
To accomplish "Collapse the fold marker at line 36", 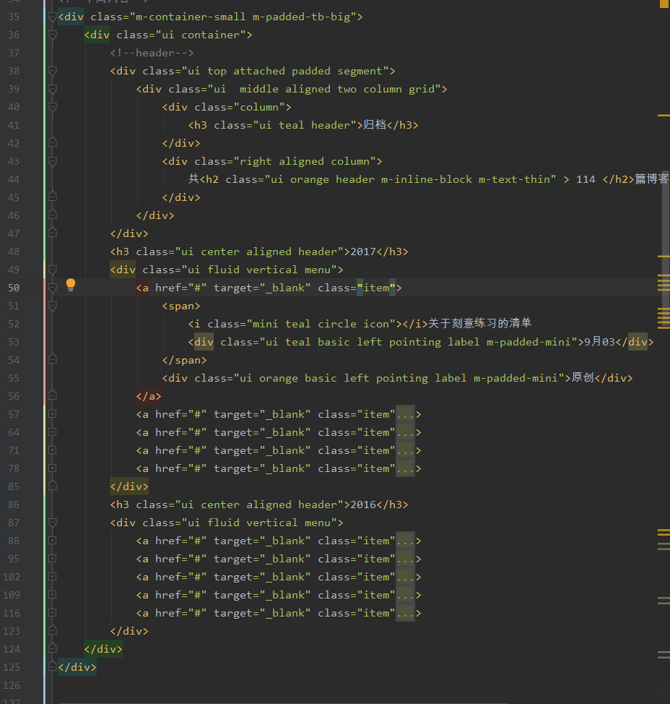I will pyautogui.click(x=53, y=35).
